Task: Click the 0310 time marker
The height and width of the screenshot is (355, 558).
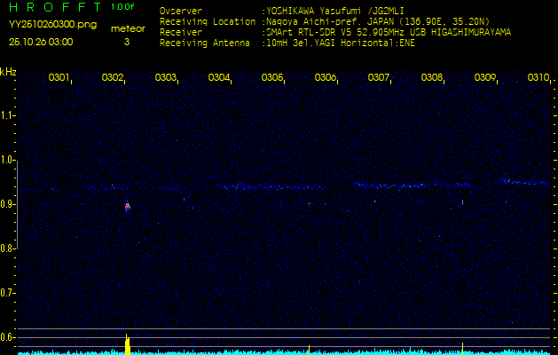Action: (x=538, y=78)
